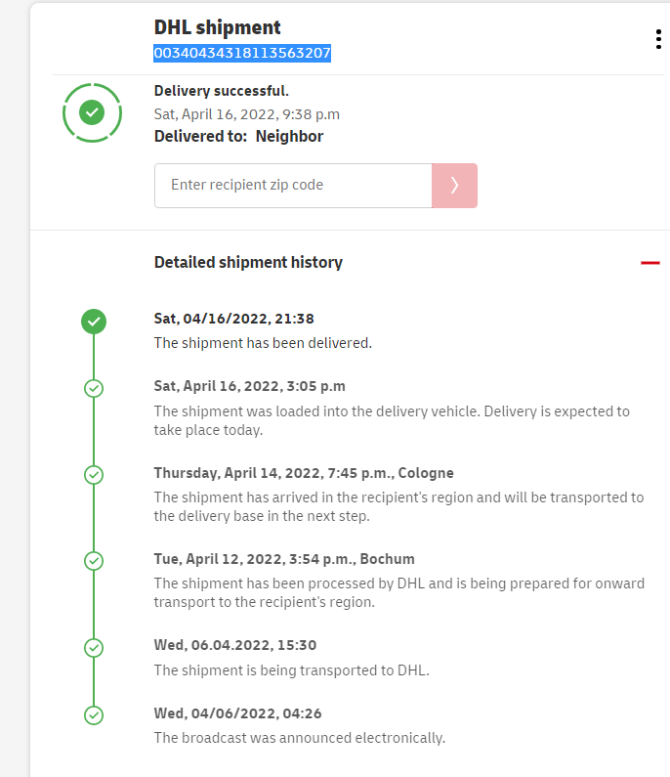Submit zip code with the arrow button
The width and height of the screenshot is (670, 777).
tap(454, 185)
